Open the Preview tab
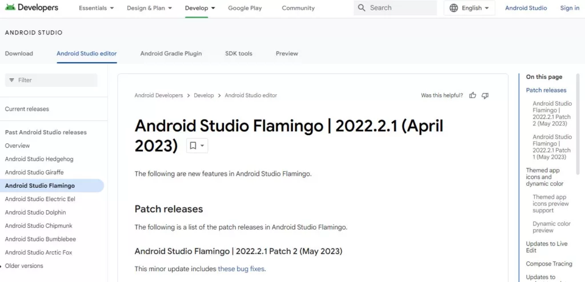This screenshot has width=585, height=282. 287,54
